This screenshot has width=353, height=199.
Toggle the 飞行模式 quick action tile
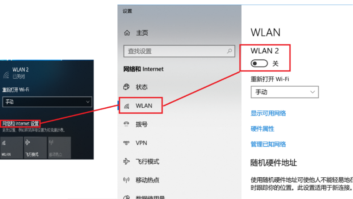click(35, 148)
